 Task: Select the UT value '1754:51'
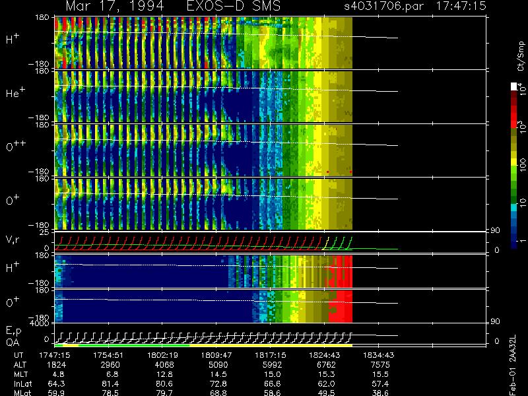[x=108, y=355]
